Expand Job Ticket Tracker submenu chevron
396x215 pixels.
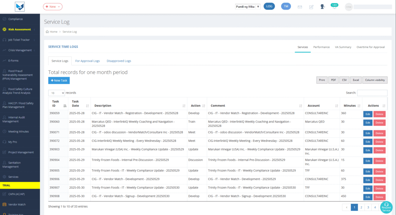click(34, 40)
